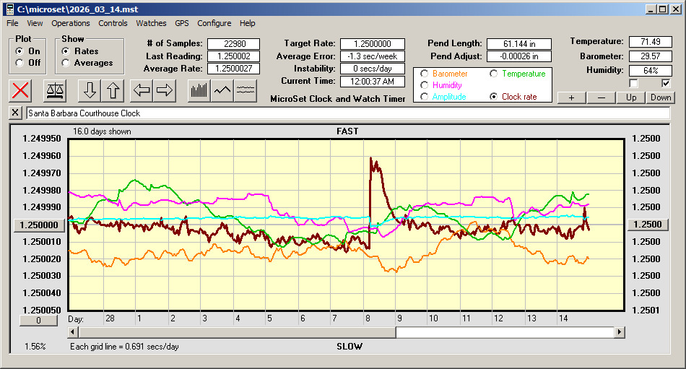This screenshot has height=369, width=686.
Task: Turn Plot off with the Off radio
Action: coord(19,63)
